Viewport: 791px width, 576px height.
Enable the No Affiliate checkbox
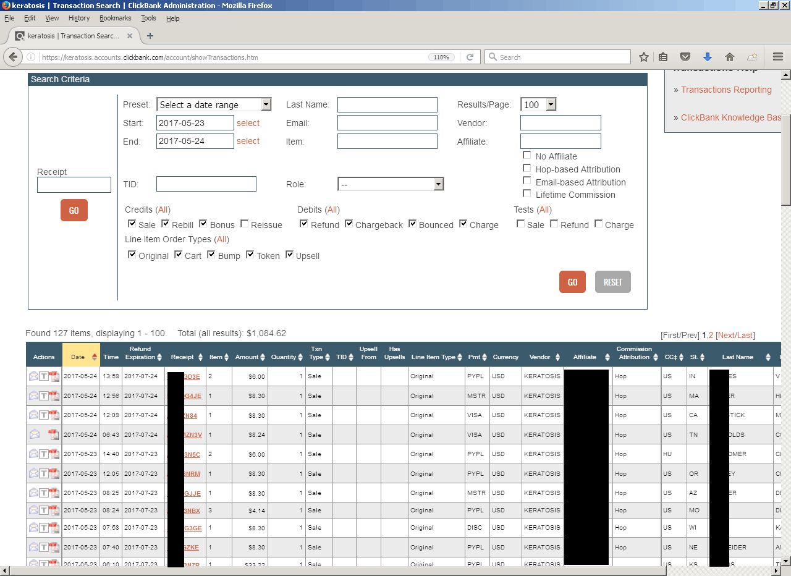pos(527,156)
